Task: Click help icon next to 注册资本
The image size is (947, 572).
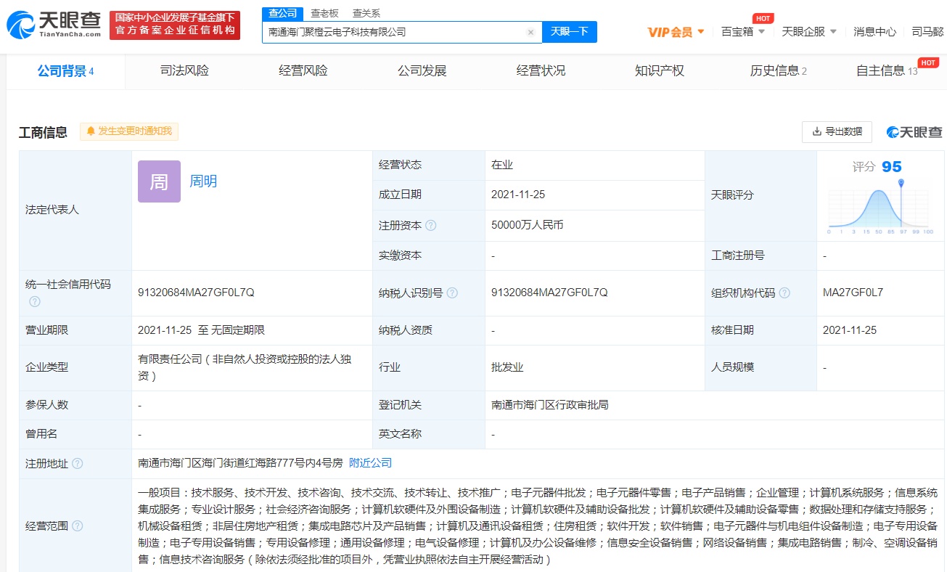Action: coord(431,226)
